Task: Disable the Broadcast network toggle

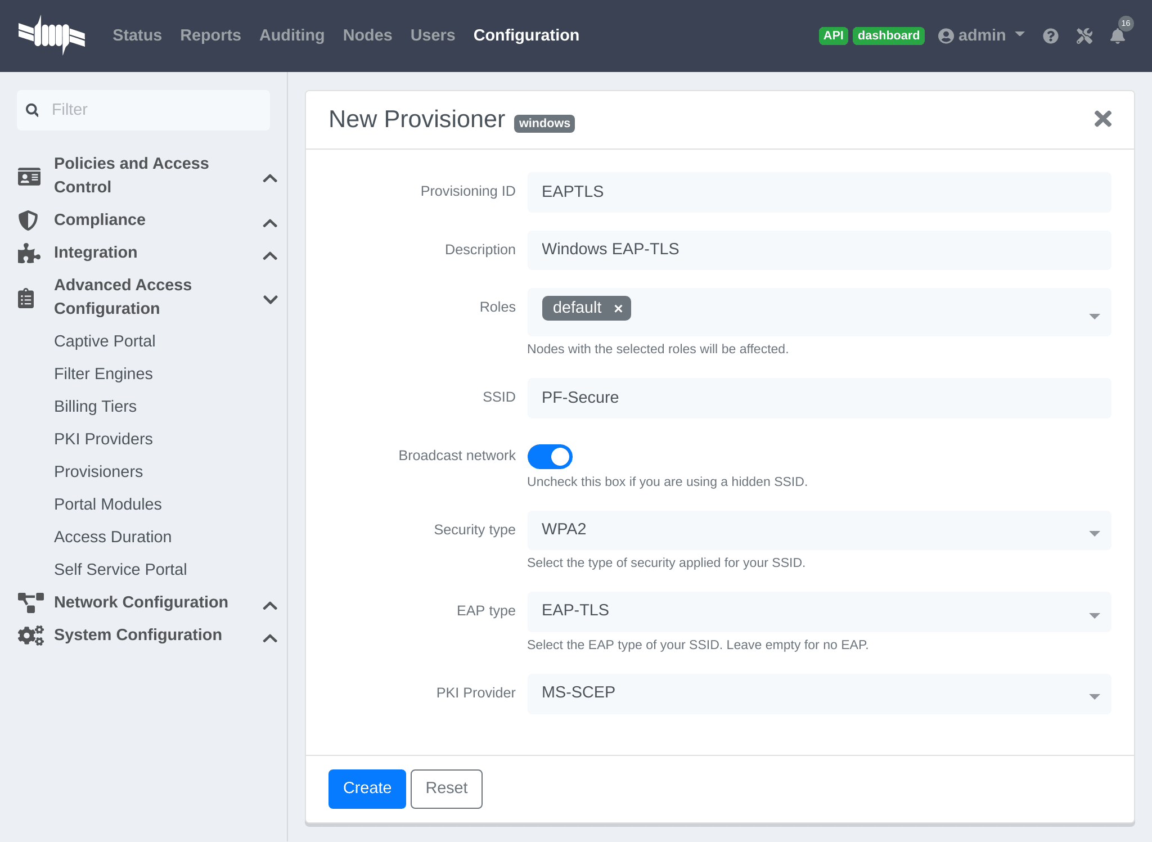Action: pos(550,456)
